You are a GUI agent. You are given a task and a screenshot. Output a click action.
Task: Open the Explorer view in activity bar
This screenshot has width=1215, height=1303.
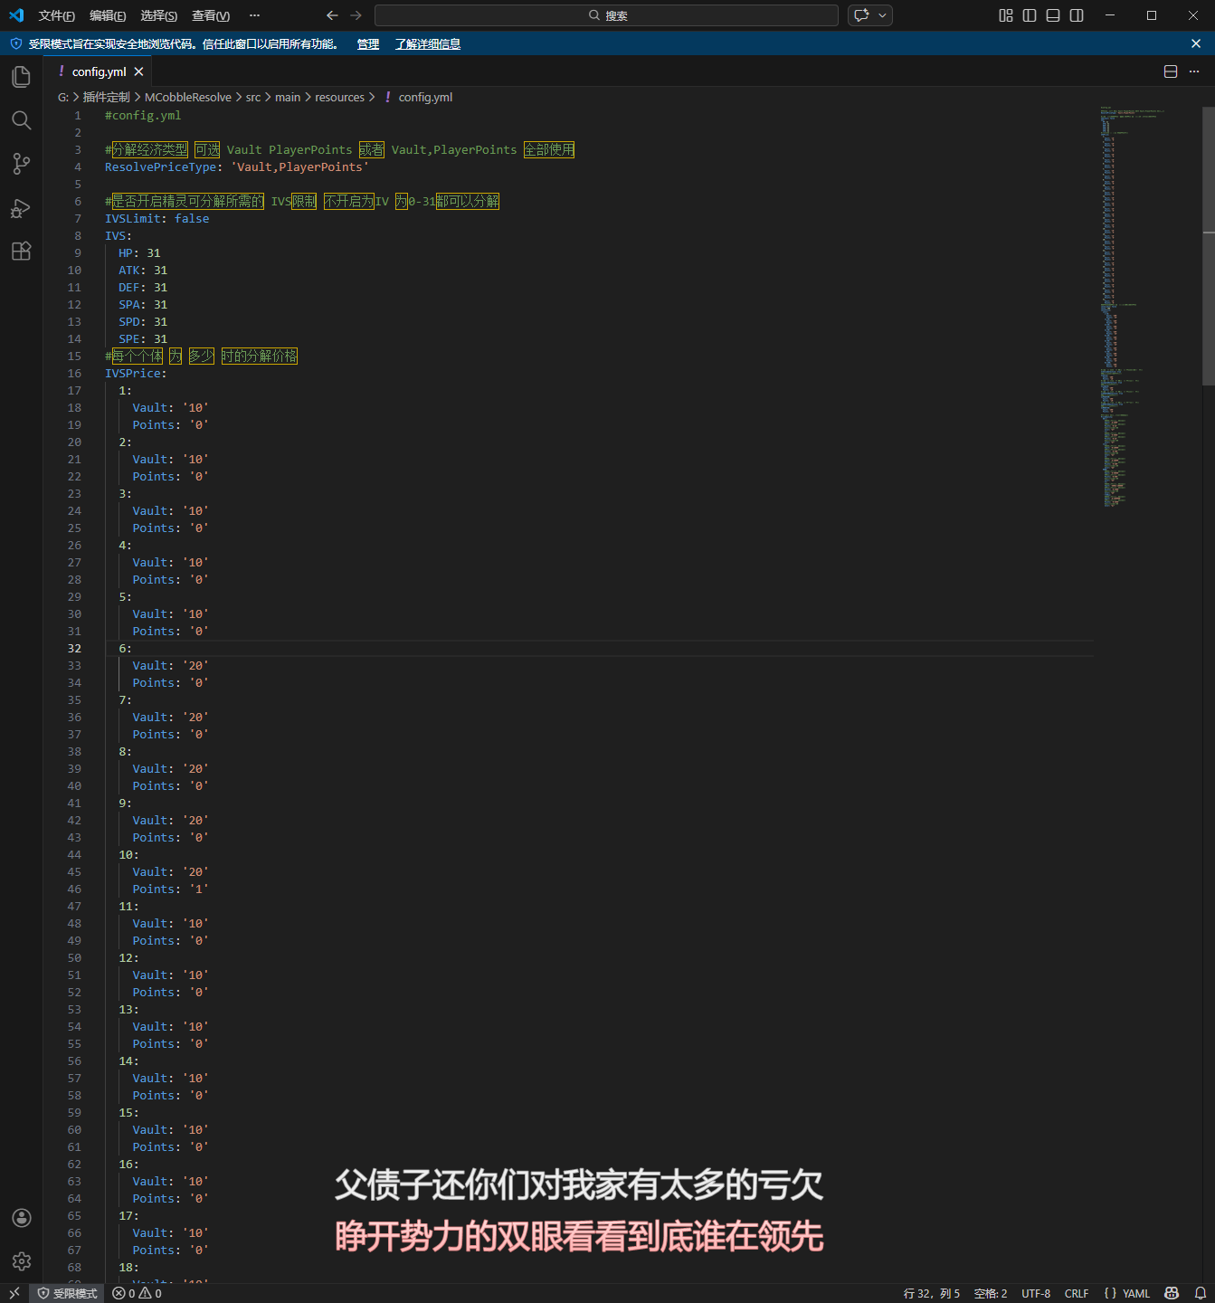[x=21, y=77]
